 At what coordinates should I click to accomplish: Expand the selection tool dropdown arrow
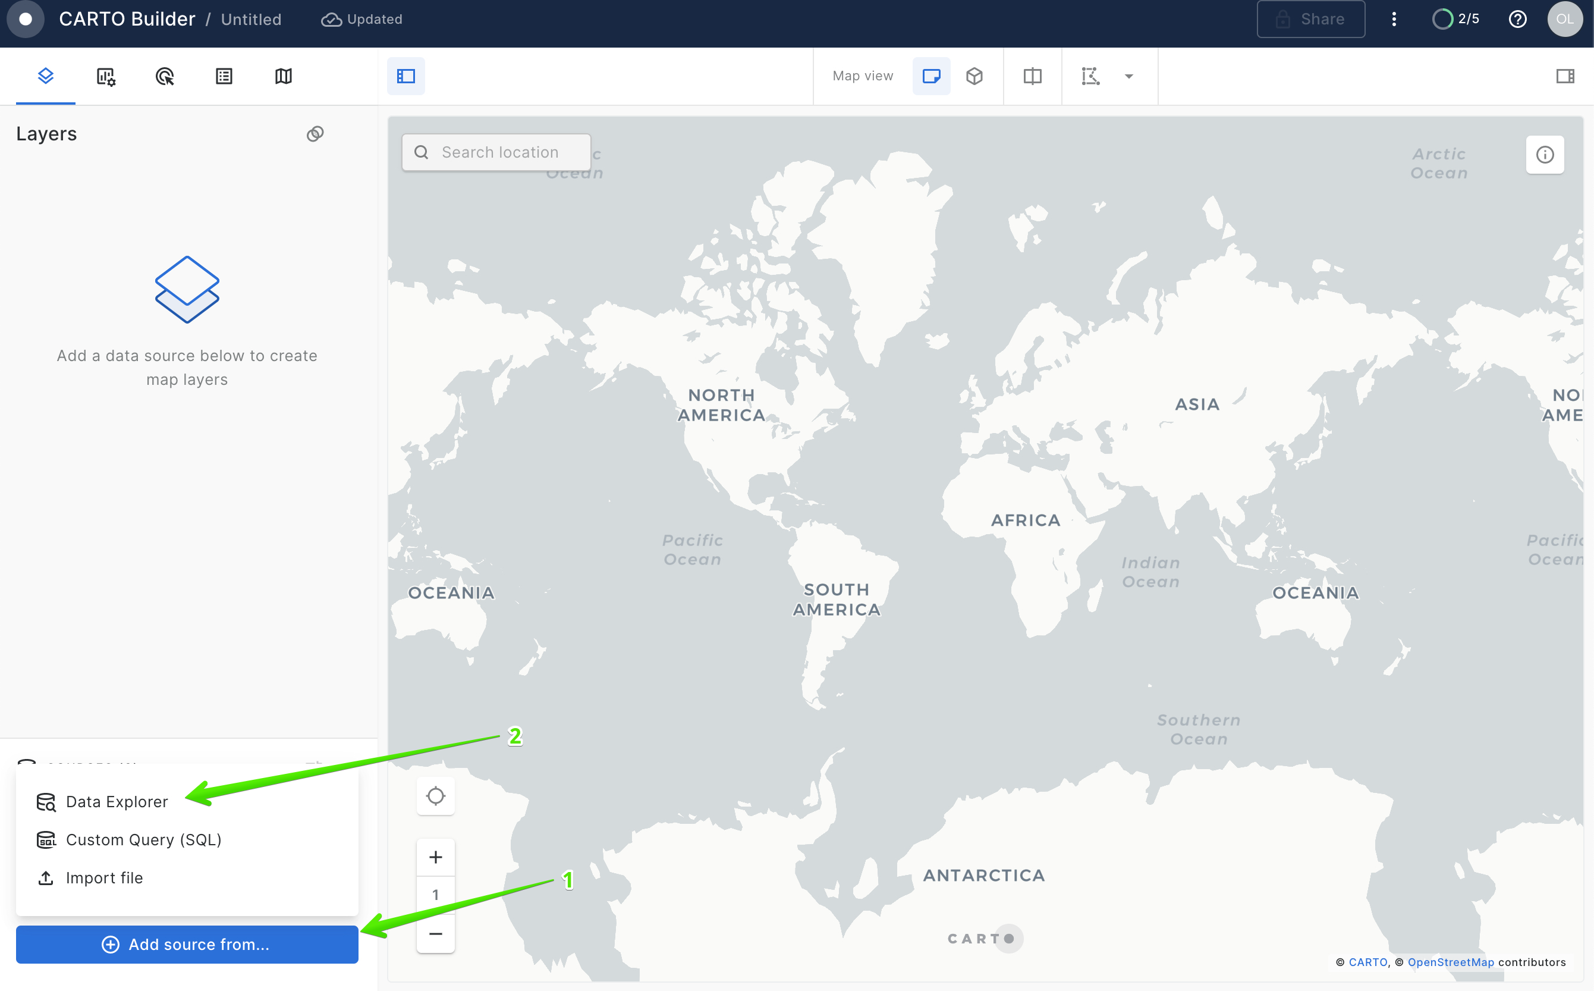tap(1129, 76)
